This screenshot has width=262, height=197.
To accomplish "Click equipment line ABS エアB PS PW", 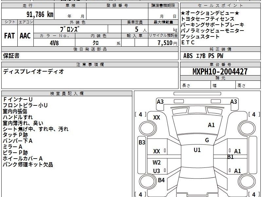I will [x=203, y=56].
